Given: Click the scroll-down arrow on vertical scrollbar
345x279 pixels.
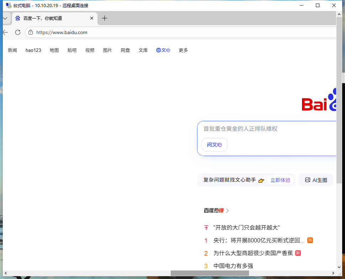Looking at the screenshot, I should [339, 267].
